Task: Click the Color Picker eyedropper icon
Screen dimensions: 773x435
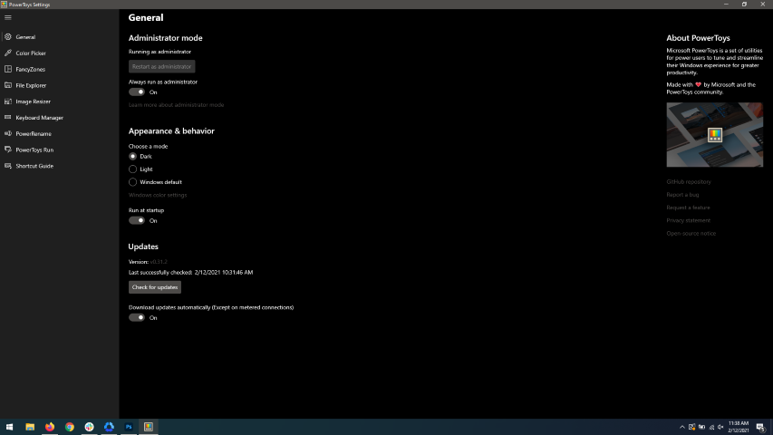Action: click(x=8, y=53)
